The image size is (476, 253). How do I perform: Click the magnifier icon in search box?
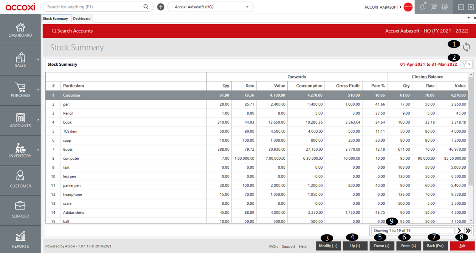146,7
